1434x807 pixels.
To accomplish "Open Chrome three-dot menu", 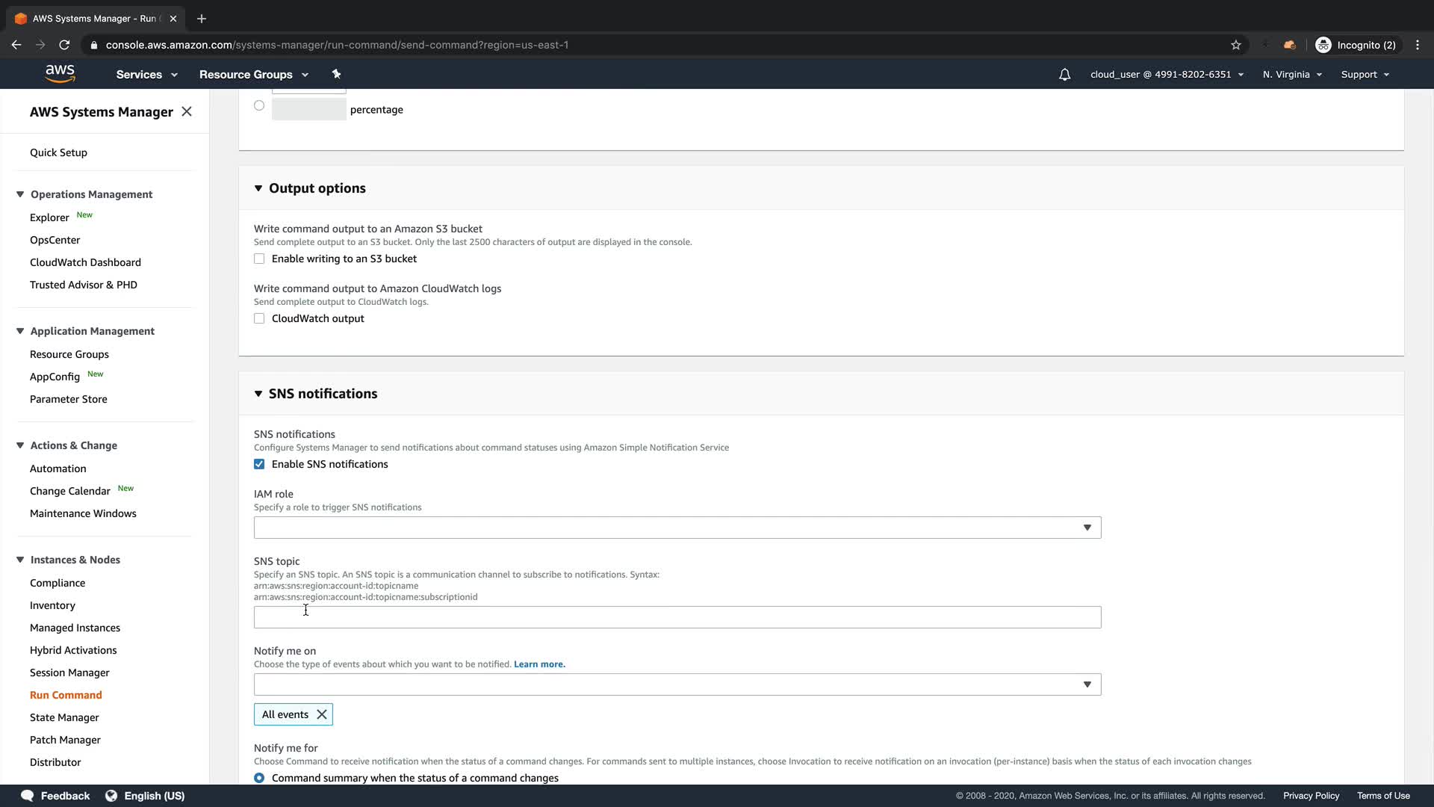I will point(1417,45).
